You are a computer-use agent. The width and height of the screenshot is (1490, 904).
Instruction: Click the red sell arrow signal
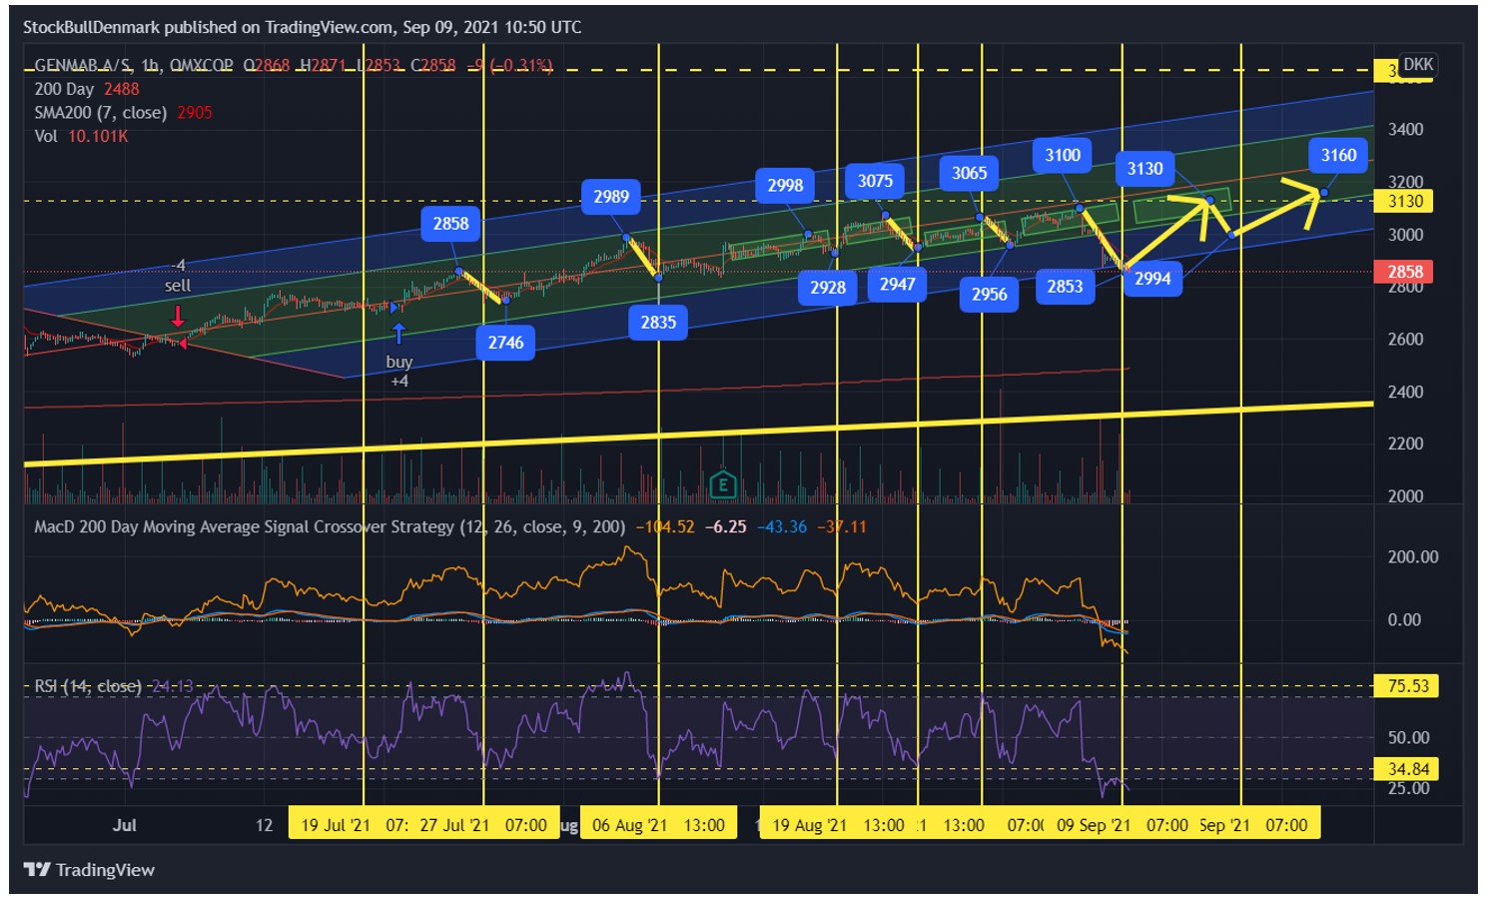point(178,317)
